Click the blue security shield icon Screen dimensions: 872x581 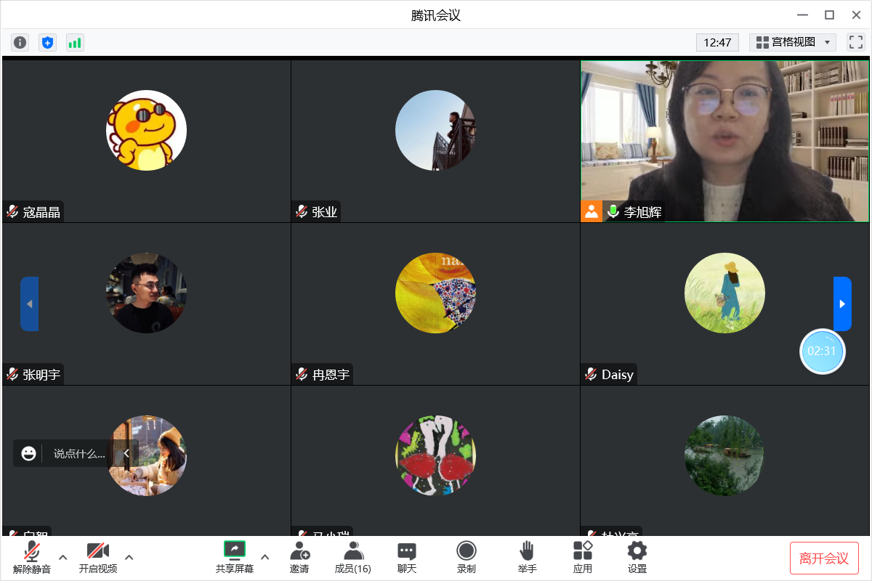point(48,43)
